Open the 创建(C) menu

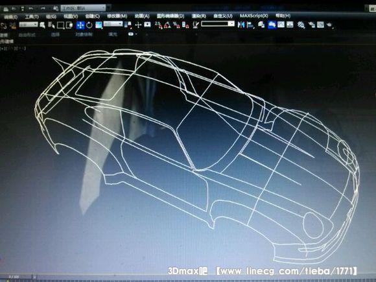(92, 16)
